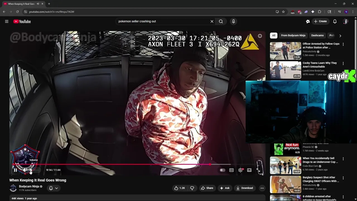
Task: Mute tab via speaker icon
Action: (38, 4)
